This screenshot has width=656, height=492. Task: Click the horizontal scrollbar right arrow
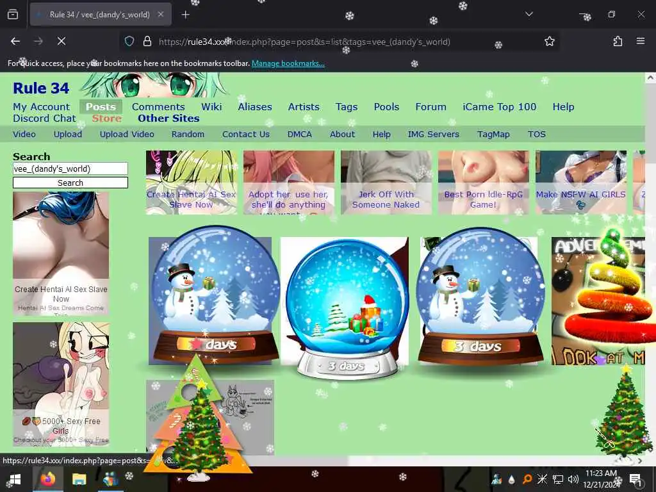click(640, 460)
